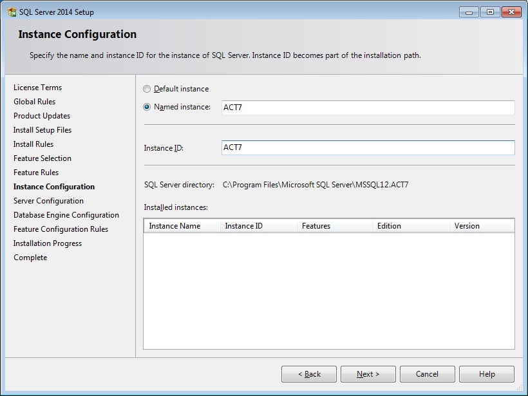Click the SQL Server Setup title bar icon

[12, 11]
